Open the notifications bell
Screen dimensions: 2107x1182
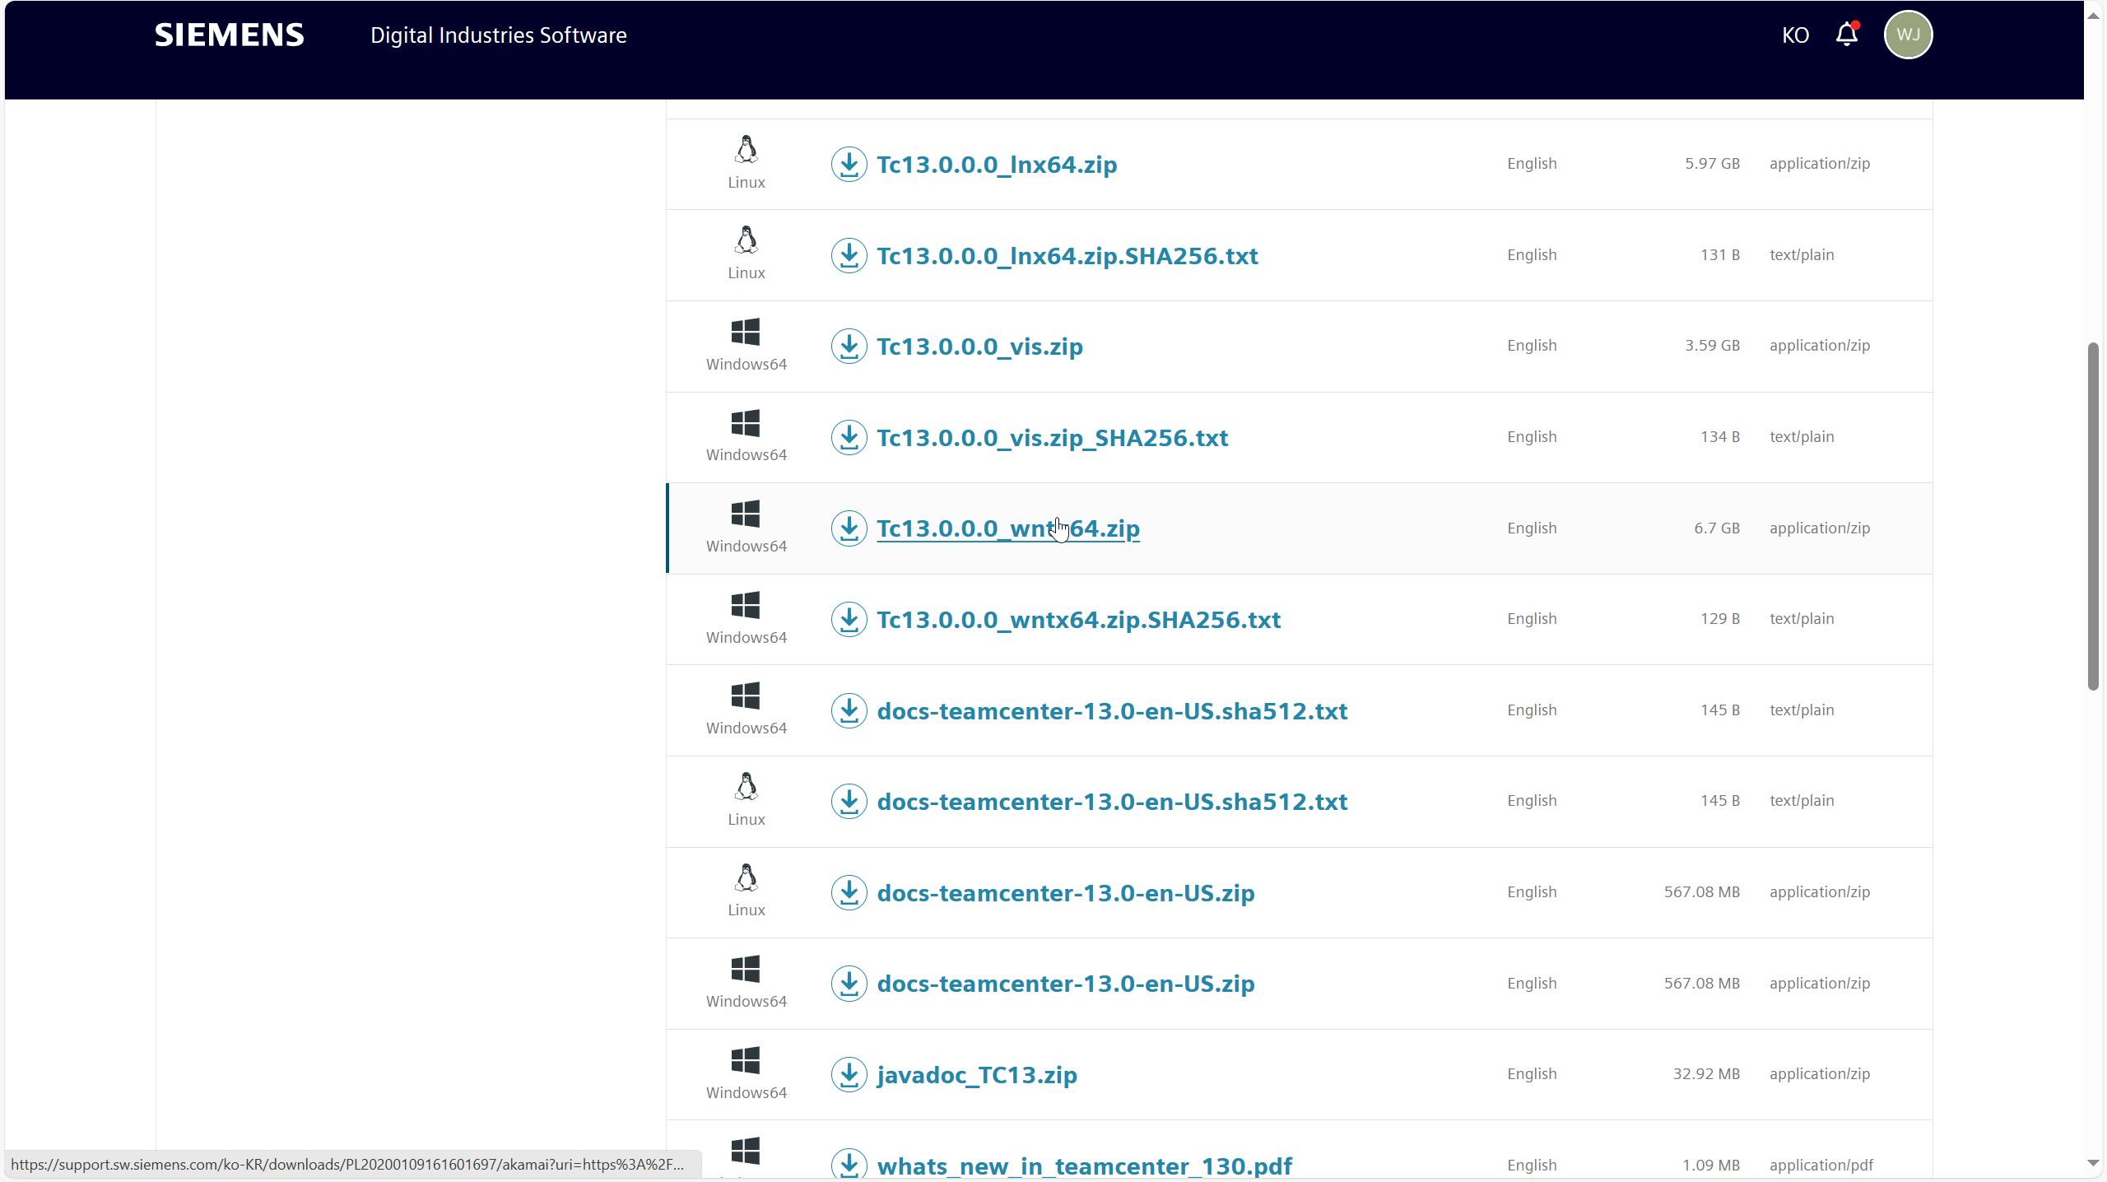click(x=1847, y=35)
